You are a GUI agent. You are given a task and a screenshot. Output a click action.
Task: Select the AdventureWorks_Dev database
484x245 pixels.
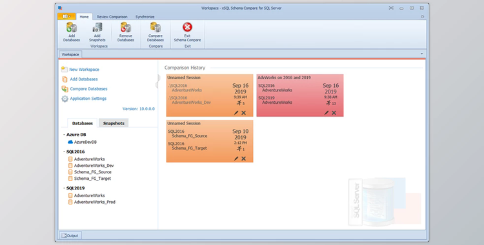click(x=94, y=166)
